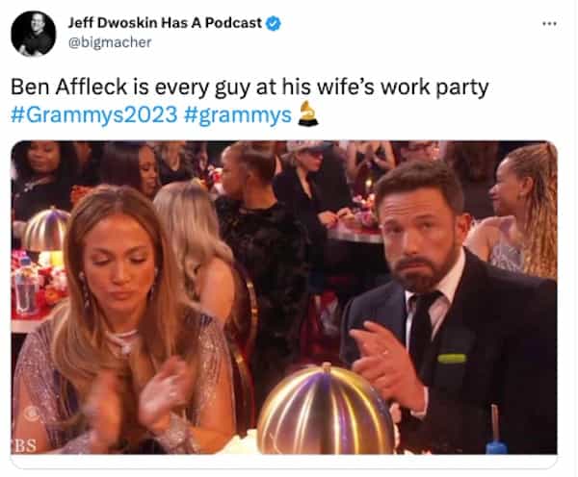Open the #Grammys2023 hashtag
Image resolution: width=578 pixels, height=477 pixels.
pyautogui.click(x=94, y=114)
